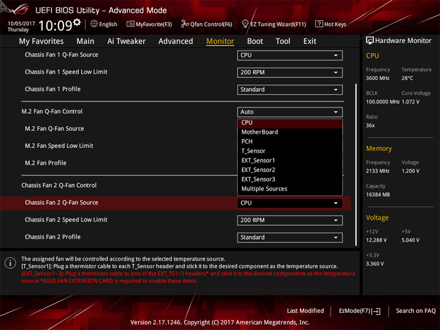Click the Hardware Monitor screen icon
The height and width of the screenshot is (330, 440).
370,40
